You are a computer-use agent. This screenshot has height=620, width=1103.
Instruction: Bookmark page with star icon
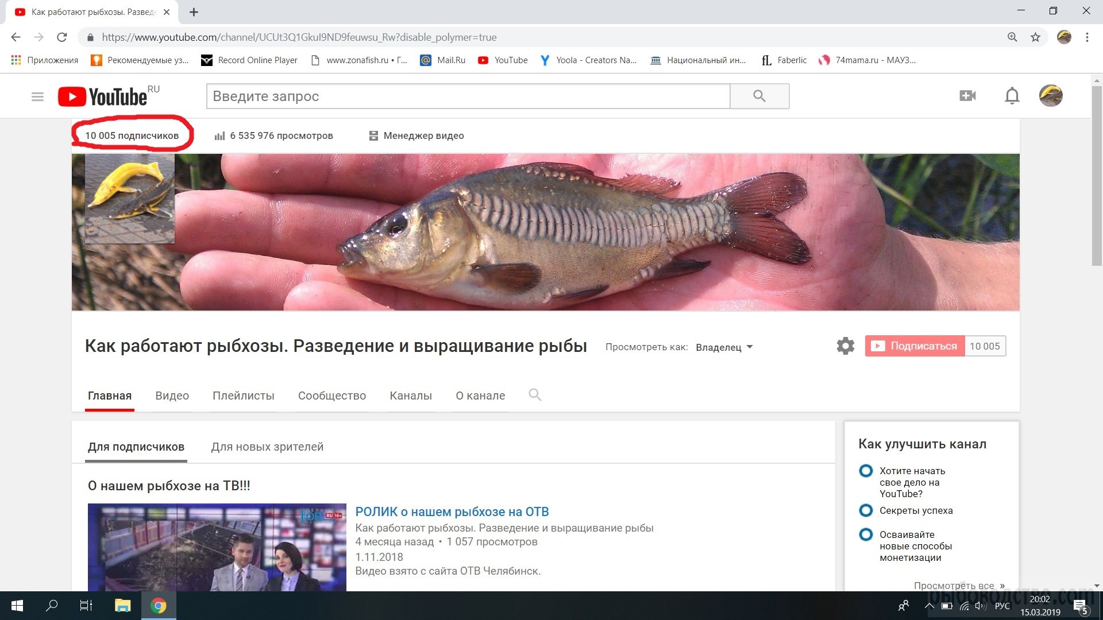1035,37
